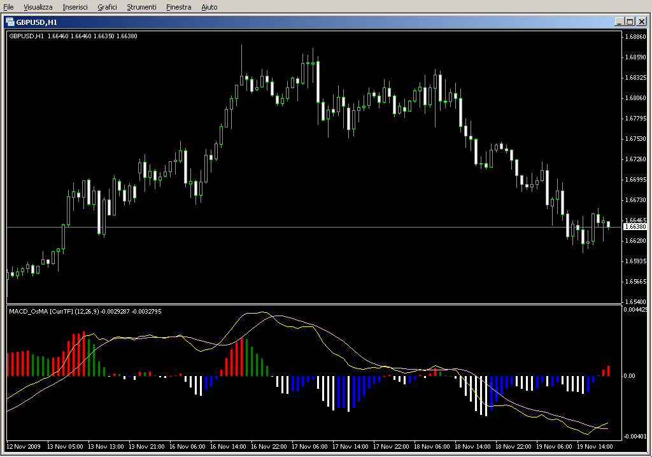The image size is (652, 457).
Task: Maximize the GBPUSD,H1 chart window
Action: [630, 22]
